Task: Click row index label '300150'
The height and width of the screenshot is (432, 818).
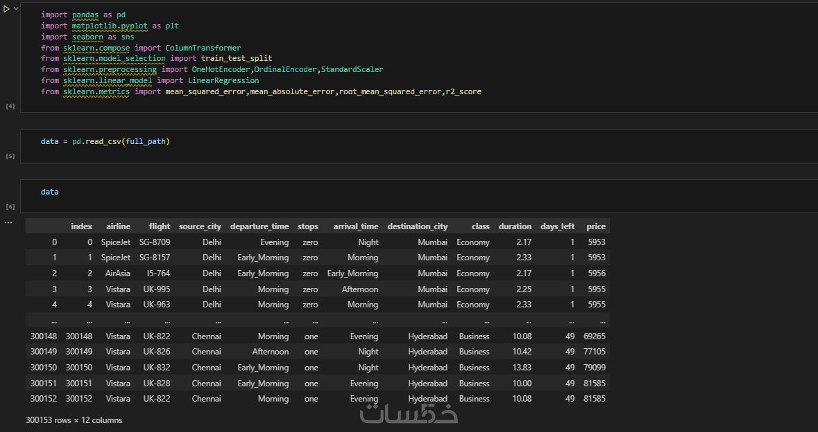Action: [x=44, y=368]
